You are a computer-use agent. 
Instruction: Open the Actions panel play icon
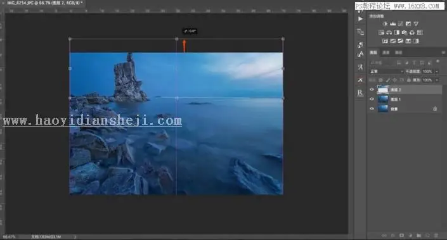pyautogui.click(x=360, y=19)
